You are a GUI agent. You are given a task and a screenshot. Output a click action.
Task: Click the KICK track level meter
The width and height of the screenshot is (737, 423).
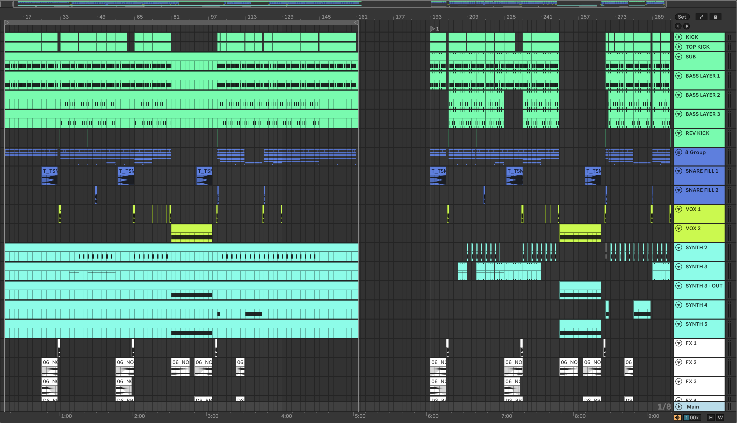(x=729, y=37)
